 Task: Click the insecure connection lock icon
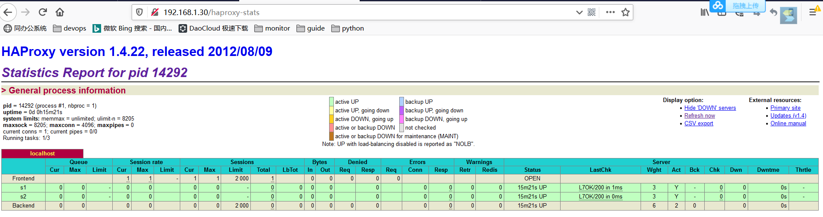click(x=154, y=12)
